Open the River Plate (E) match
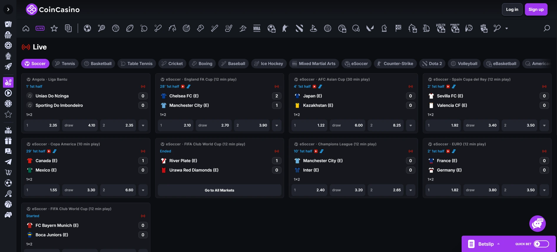 [183, 161]
